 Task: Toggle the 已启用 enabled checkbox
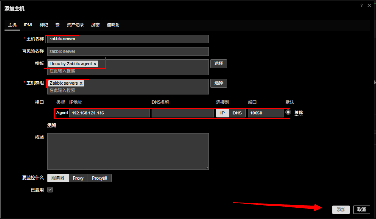click(x=50, y=189)
